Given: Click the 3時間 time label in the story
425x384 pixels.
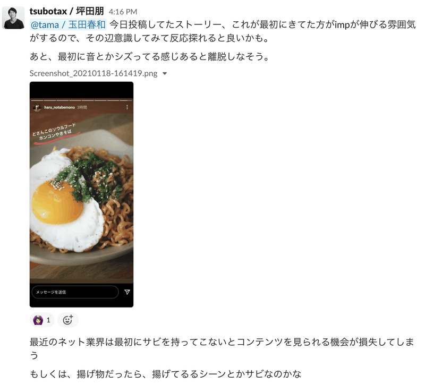Looking at the screenshot, I should [82, 107].
